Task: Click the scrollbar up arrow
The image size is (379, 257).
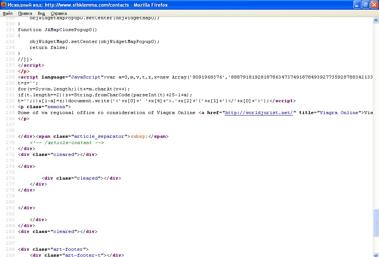Action: coord(376,20)
